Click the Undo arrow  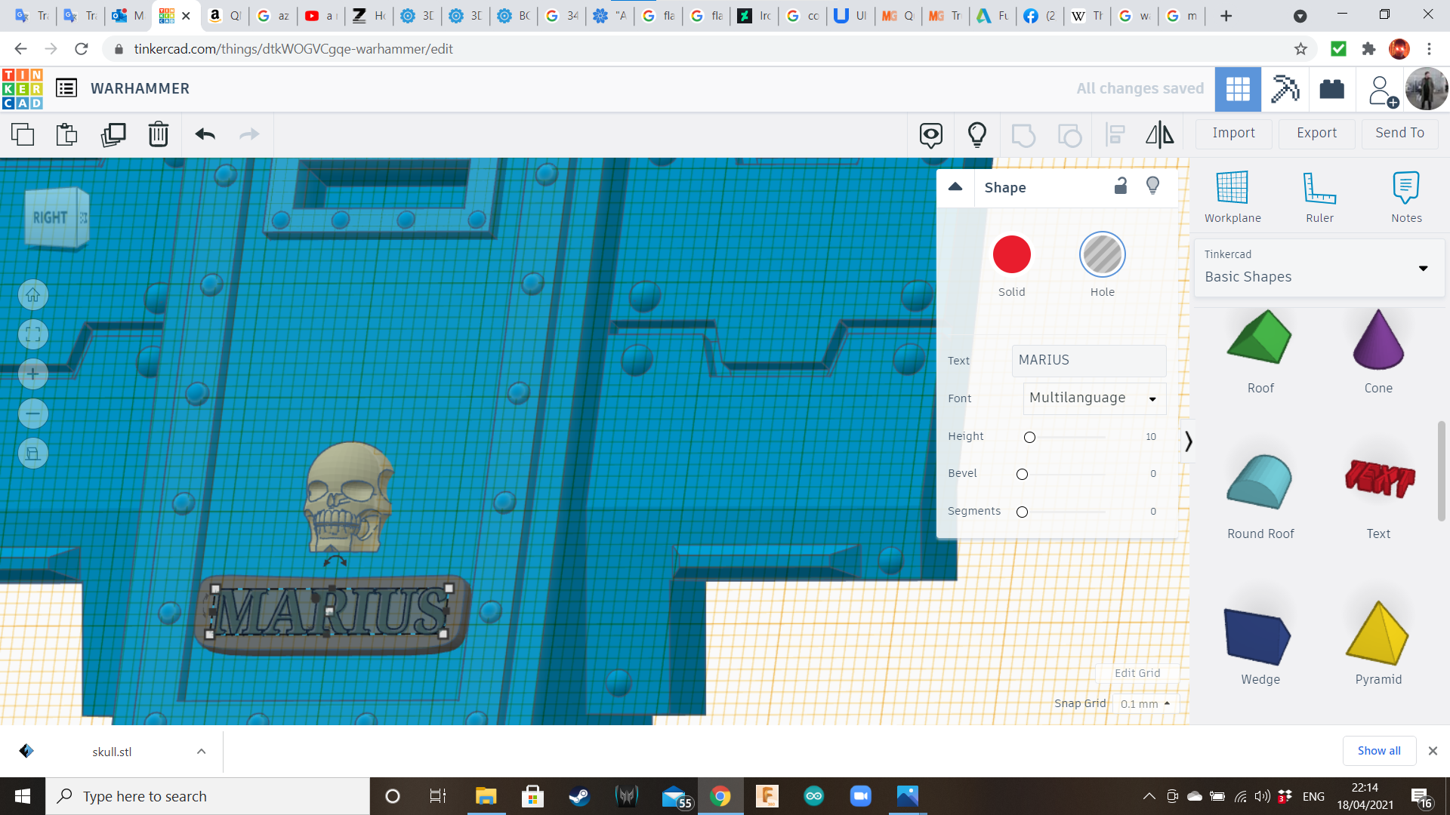click(205, 134)
